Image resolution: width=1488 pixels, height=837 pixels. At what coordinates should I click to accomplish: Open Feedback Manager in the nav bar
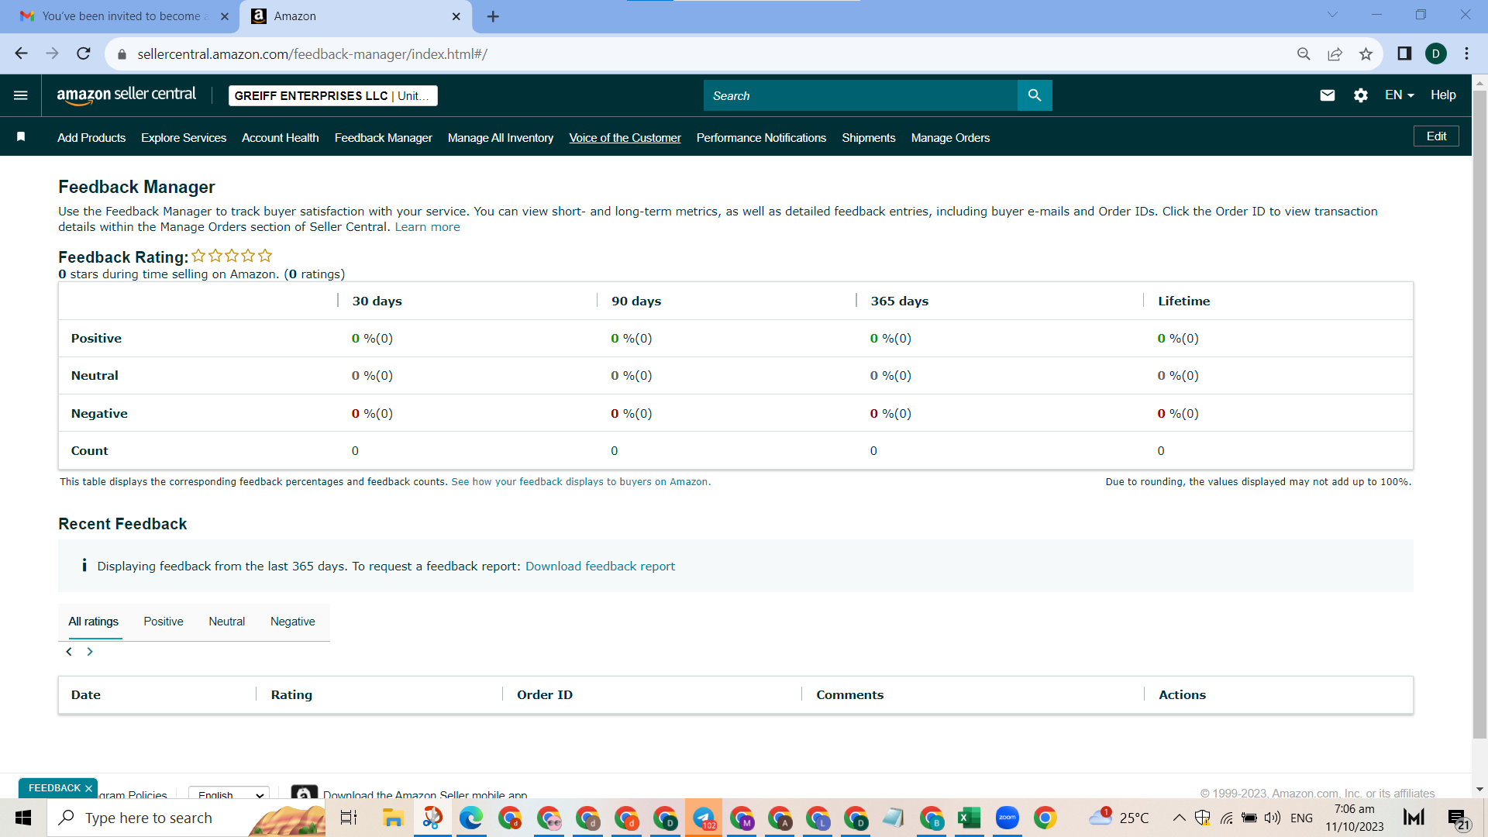pyautogui.click(x=384, y=138)
